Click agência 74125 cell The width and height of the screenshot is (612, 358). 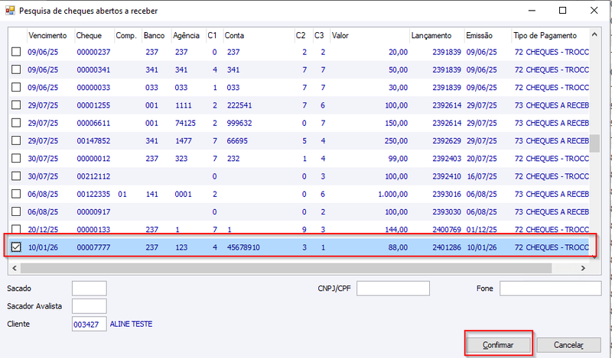(x=185, y=123)
